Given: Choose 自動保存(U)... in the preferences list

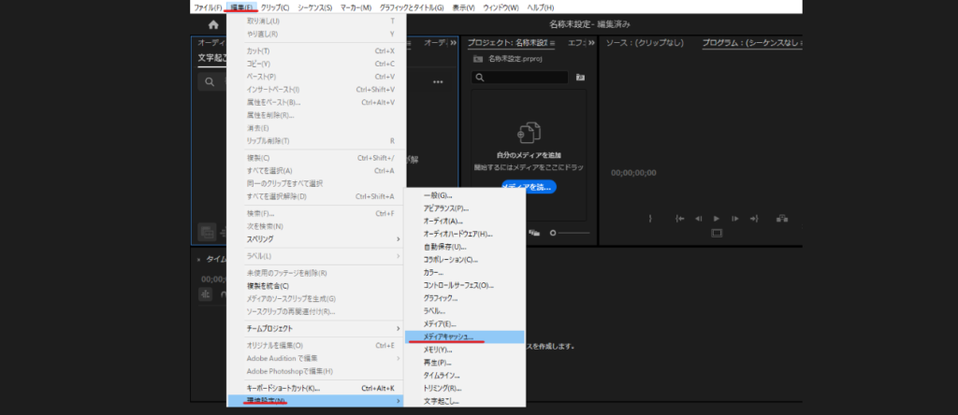Looking at the screenshot, I should point(443,247).
